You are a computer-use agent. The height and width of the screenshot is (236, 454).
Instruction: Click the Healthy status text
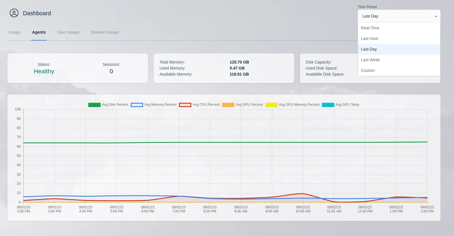click(44, 71)
